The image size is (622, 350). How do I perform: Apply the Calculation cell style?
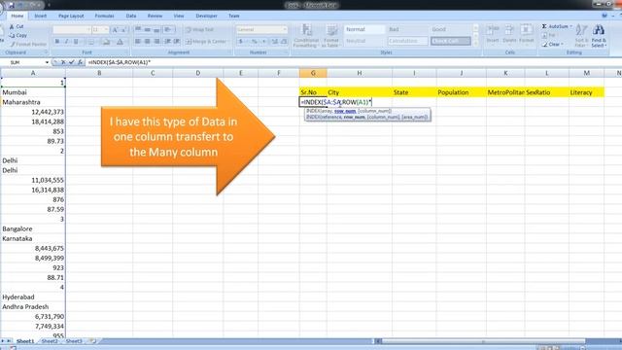click(x=408, y=41)
